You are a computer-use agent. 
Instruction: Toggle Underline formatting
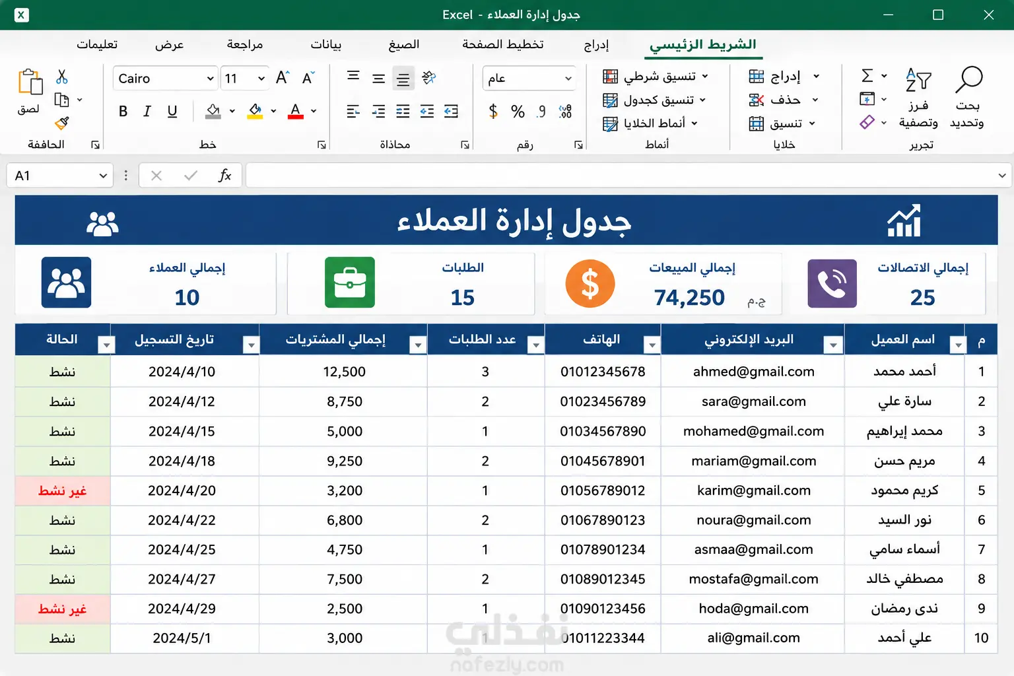(172, 112)
